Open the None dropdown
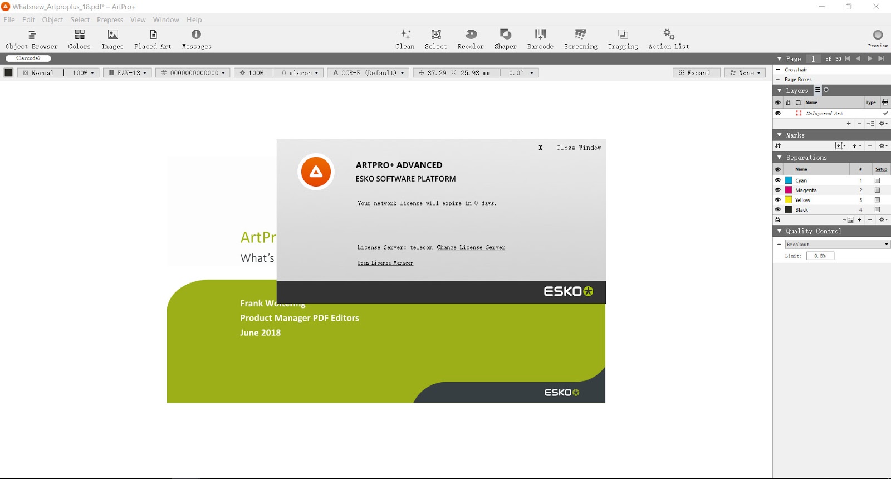The height and width of the screenshot is (479, 891). [x=745, y=72]
